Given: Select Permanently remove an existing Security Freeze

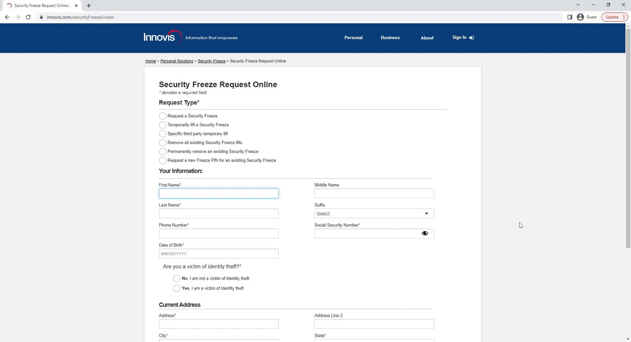Looking at the screenshot, I should 162,152.
